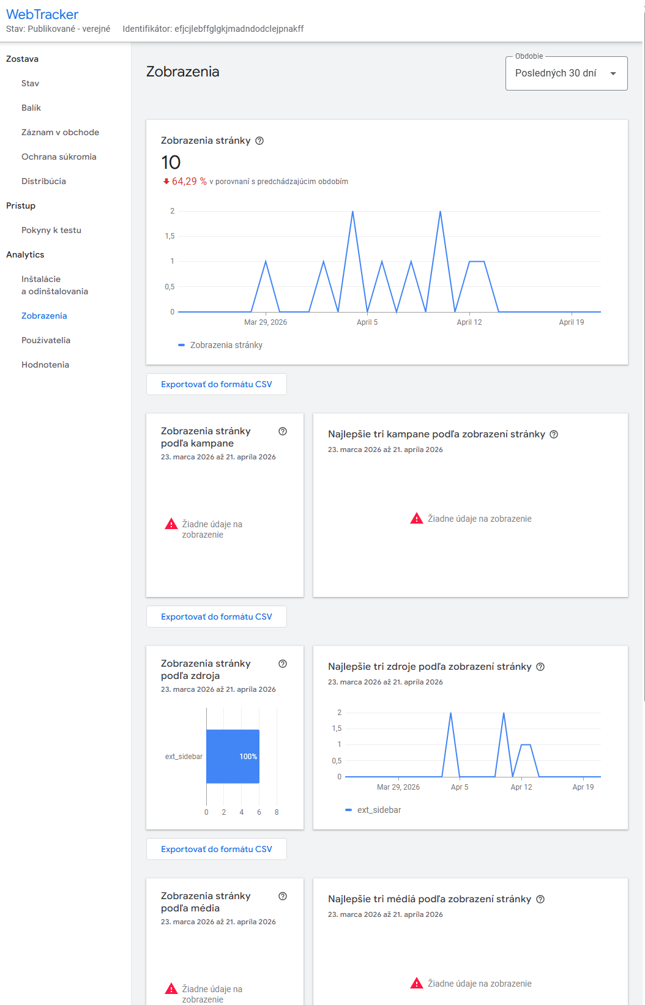Click Mar 29, 2026 label on main chart
Screen dimensions: 645x1005
pos(266,322)
